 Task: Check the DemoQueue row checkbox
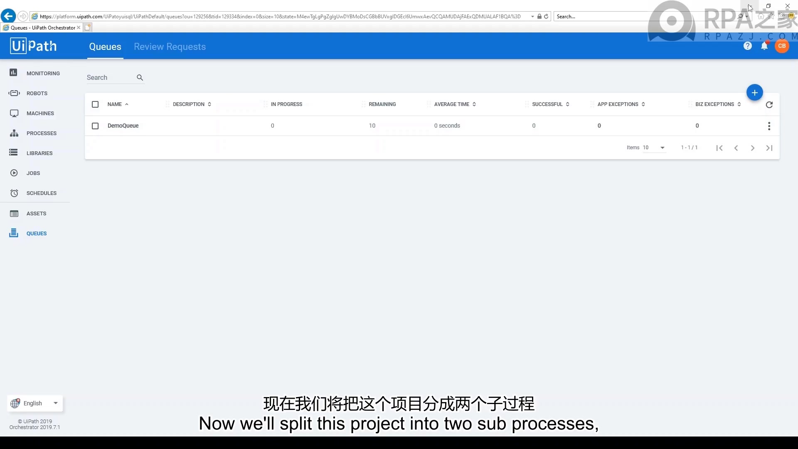point(95,126)
